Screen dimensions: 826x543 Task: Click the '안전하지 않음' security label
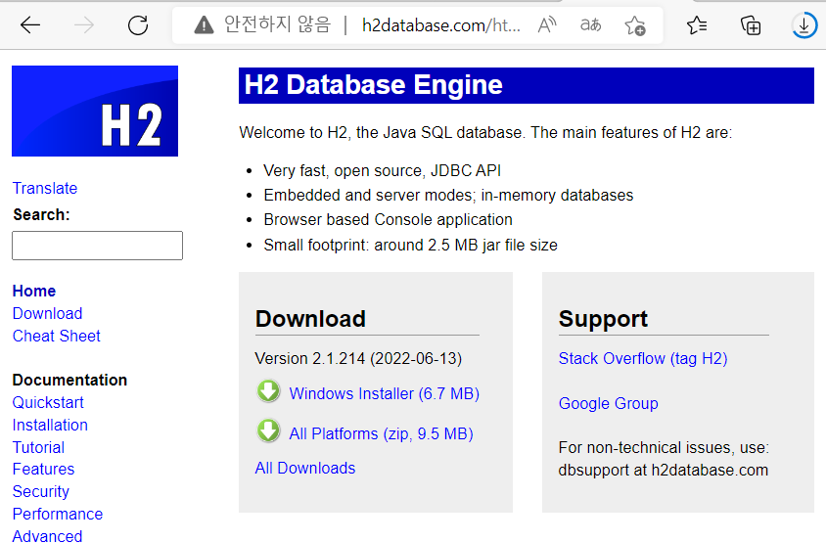(x=278, y=24)
